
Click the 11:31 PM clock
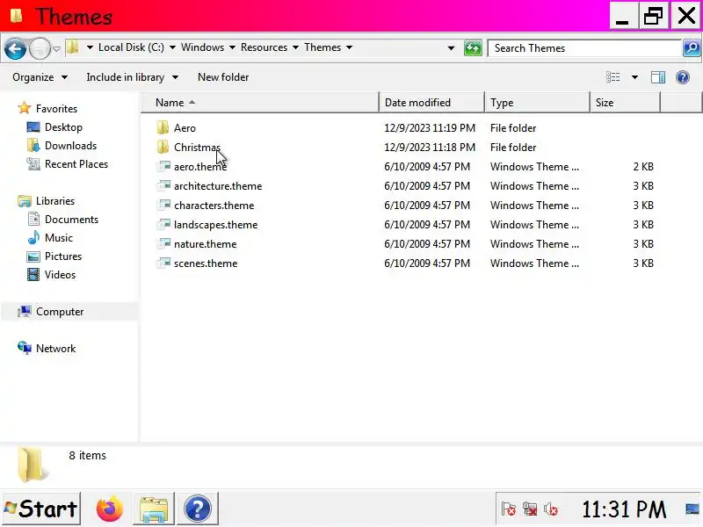[x=624, y=509]
